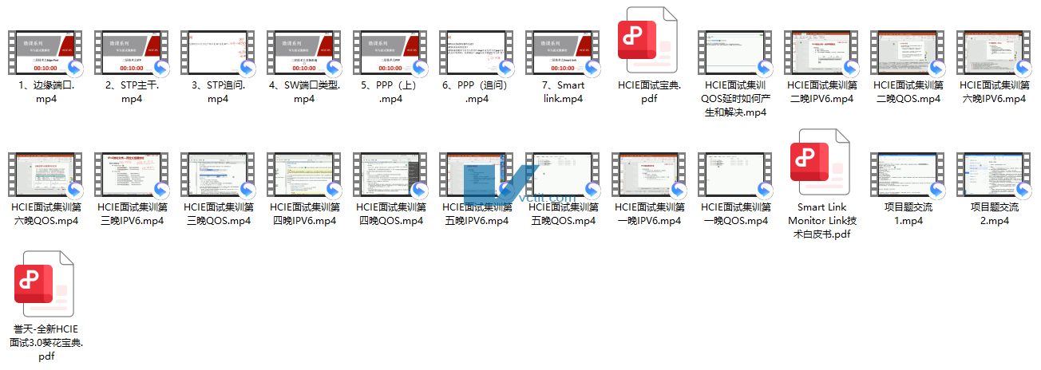Select the 4、SW端口类型.mp4 file name
The image size is (1041, 370).
[x=304, y=92]
